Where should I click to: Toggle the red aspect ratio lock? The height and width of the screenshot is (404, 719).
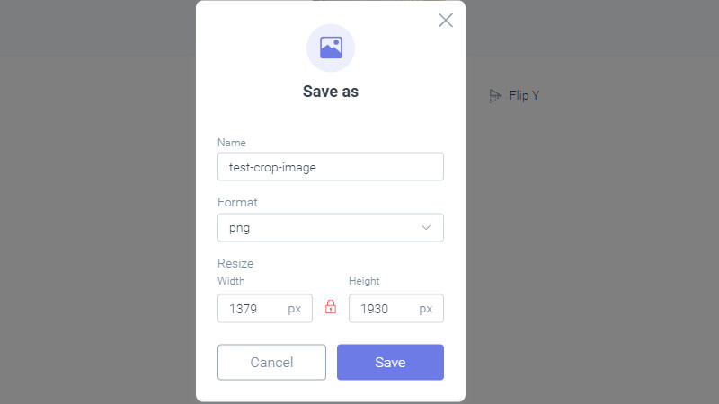pos(331,306)
